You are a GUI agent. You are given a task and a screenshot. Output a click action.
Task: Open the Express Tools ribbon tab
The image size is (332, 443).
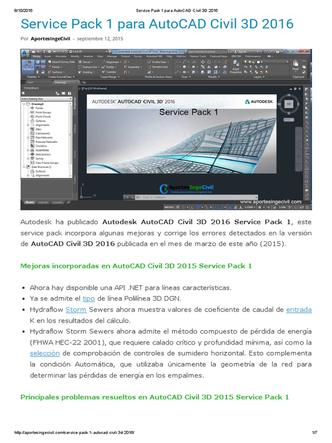tap(198, 56)
